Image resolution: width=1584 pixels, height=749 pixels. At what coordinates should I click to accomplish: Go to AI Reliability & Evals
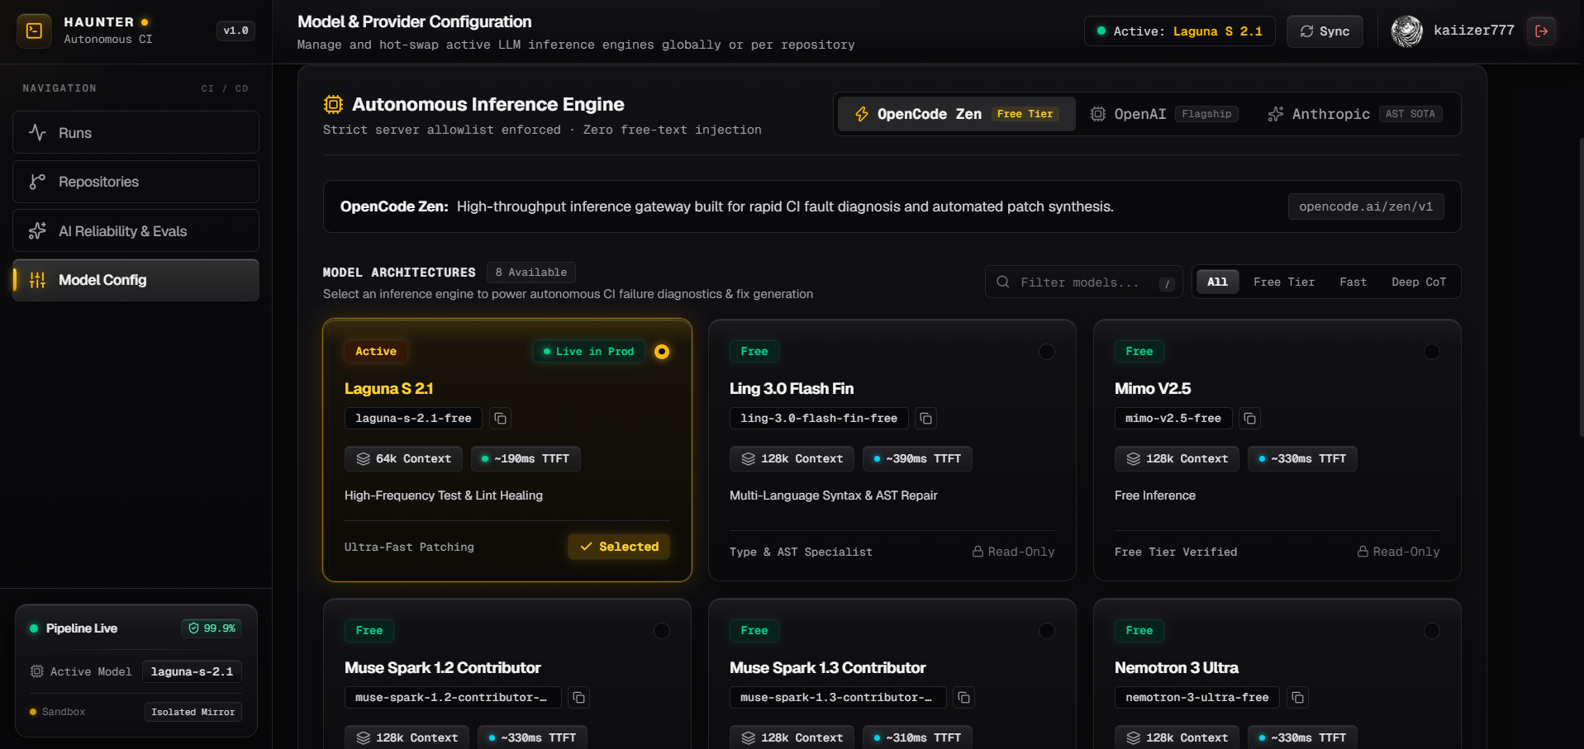(136, 230)
